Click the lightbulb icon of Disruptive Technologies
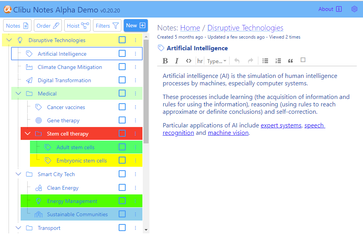363x240 pixels. (x=20, y=40)
